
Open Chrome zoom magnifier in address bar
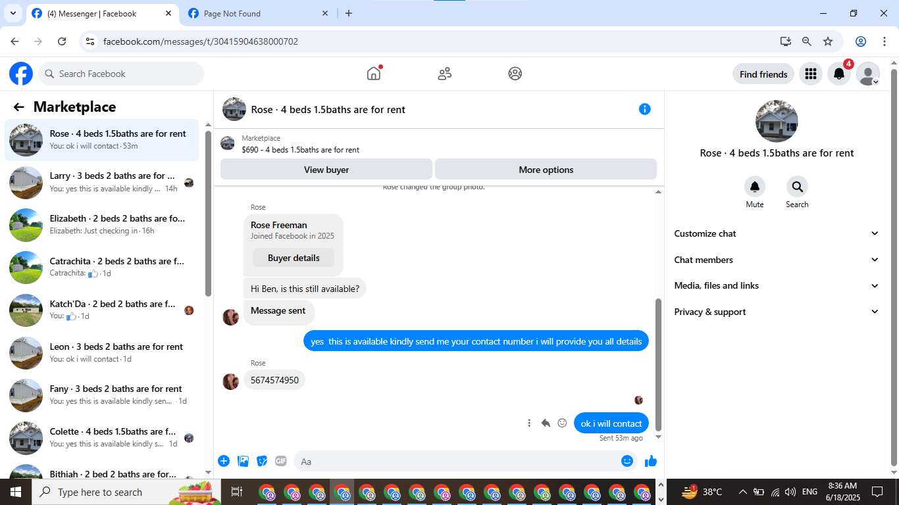pyautogui.click(x=807, y=41)
